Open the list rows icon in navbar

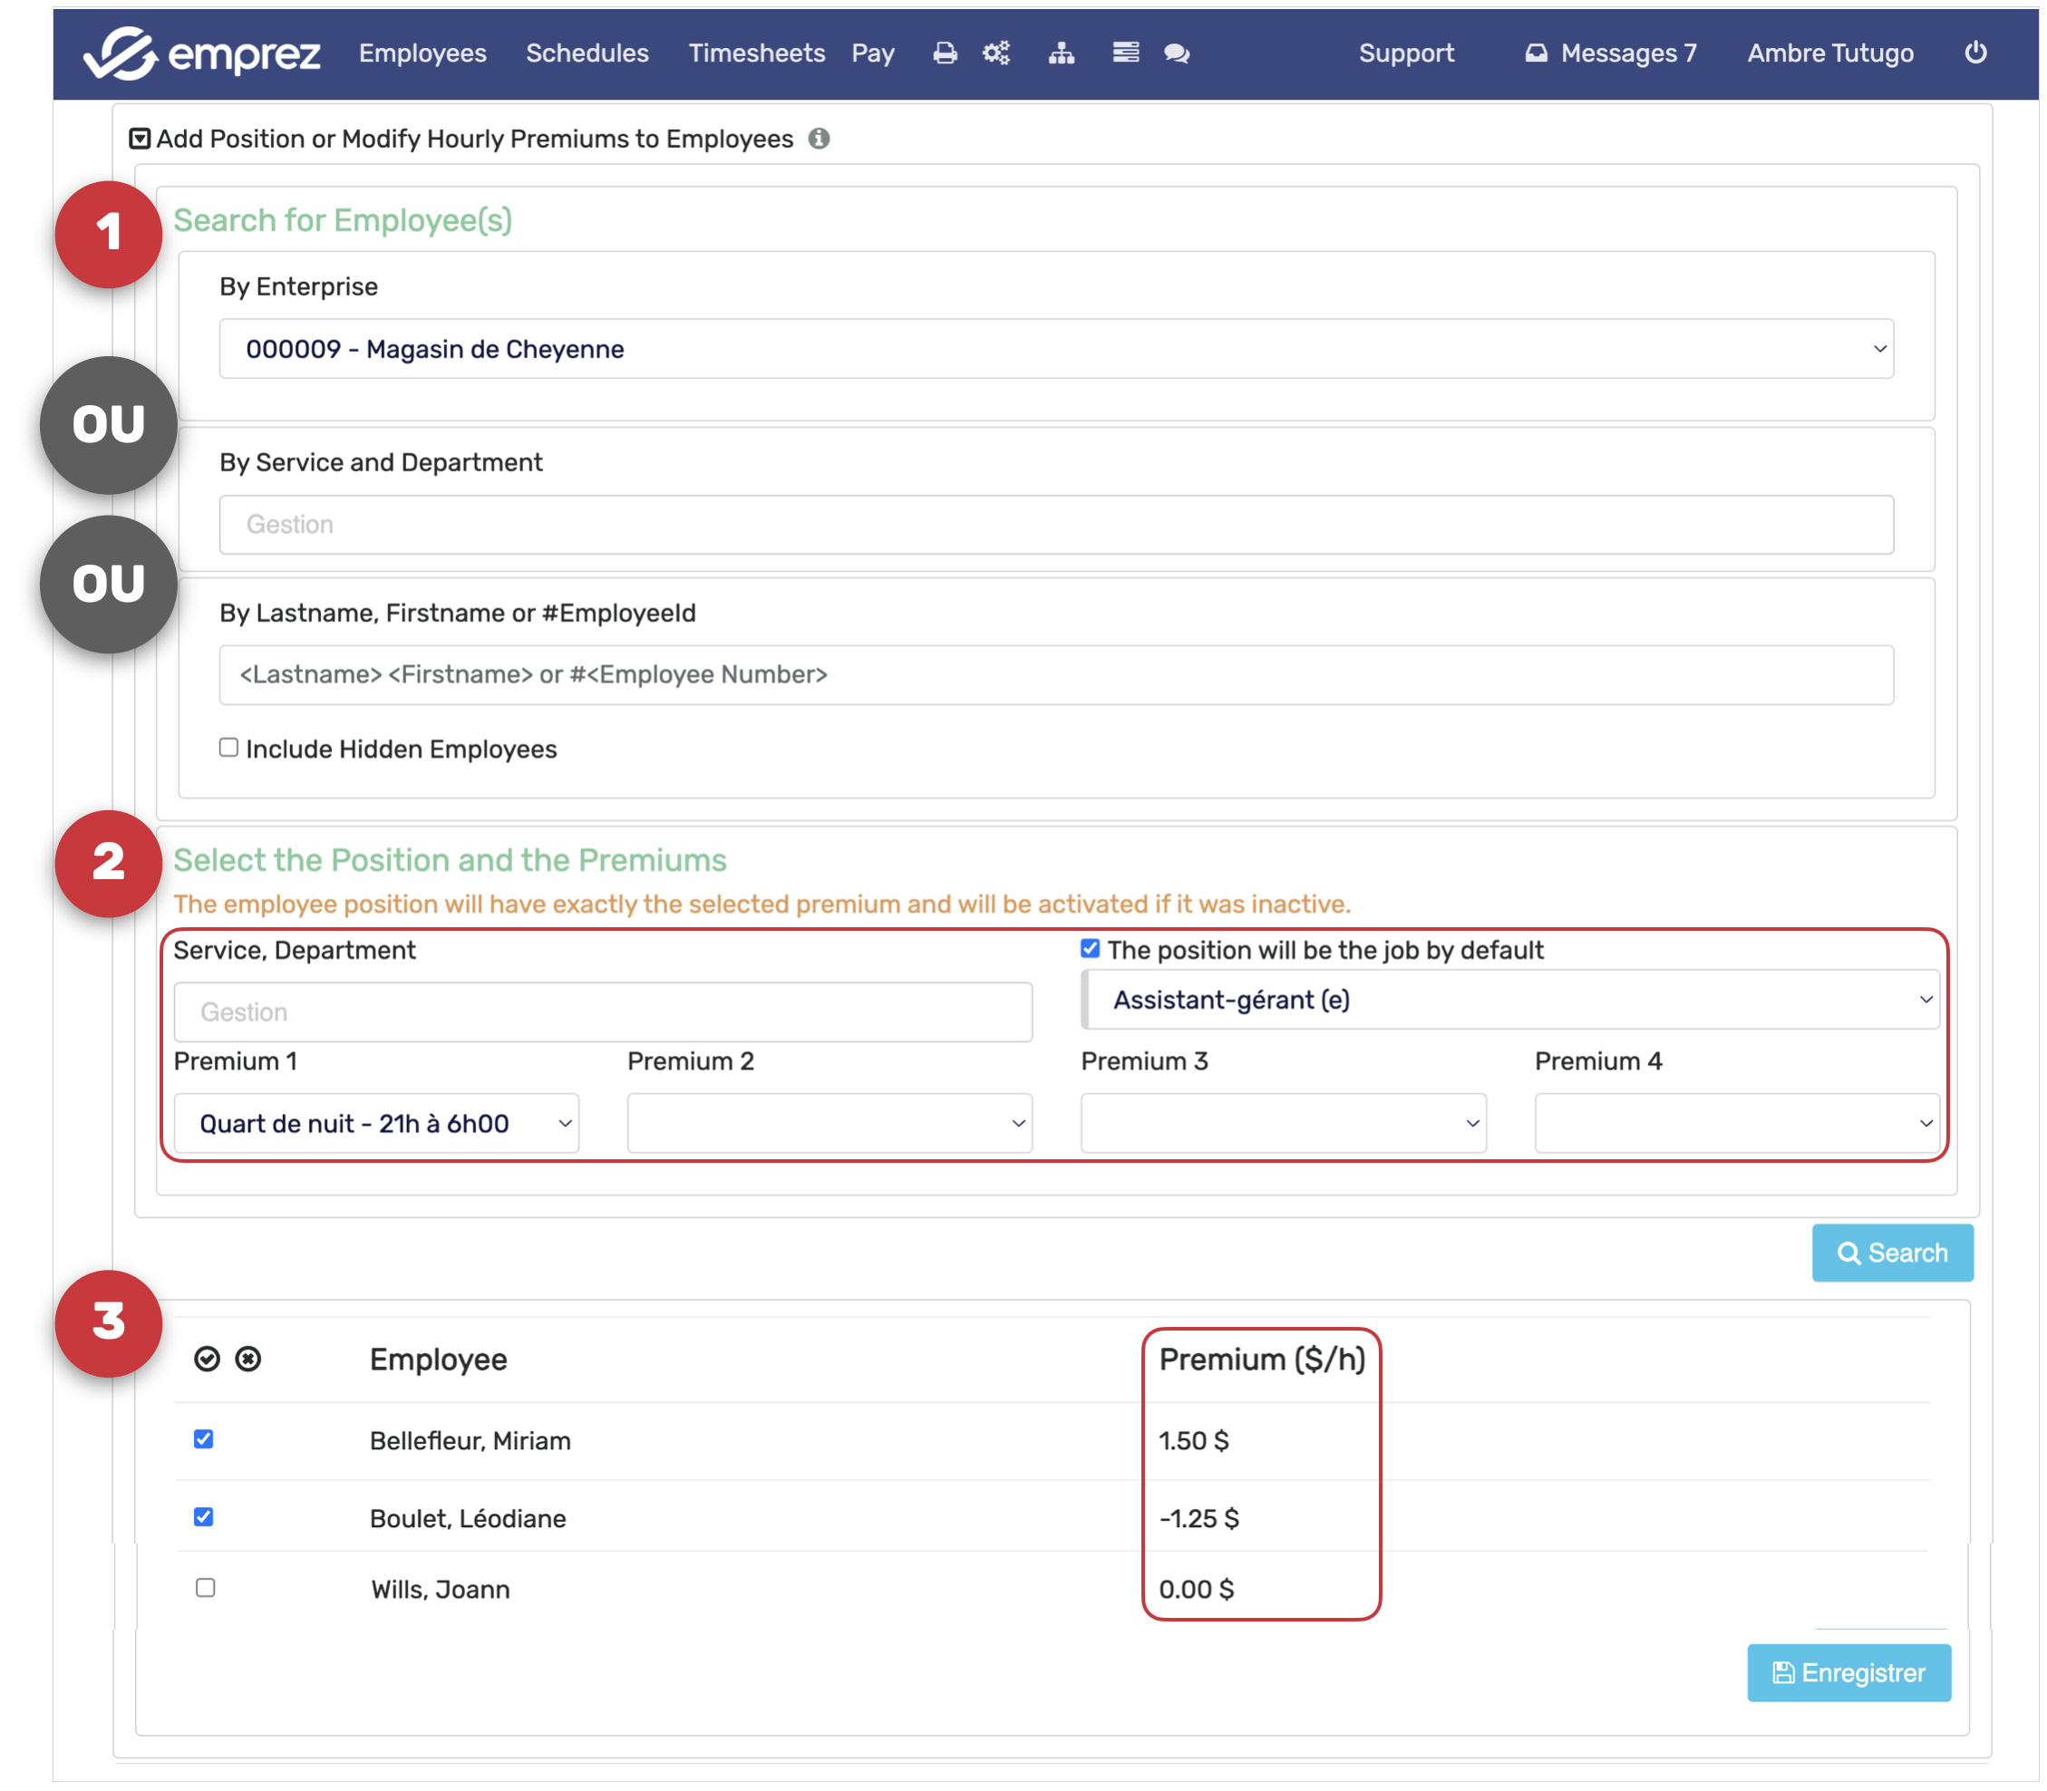[x=1125, y=53]
